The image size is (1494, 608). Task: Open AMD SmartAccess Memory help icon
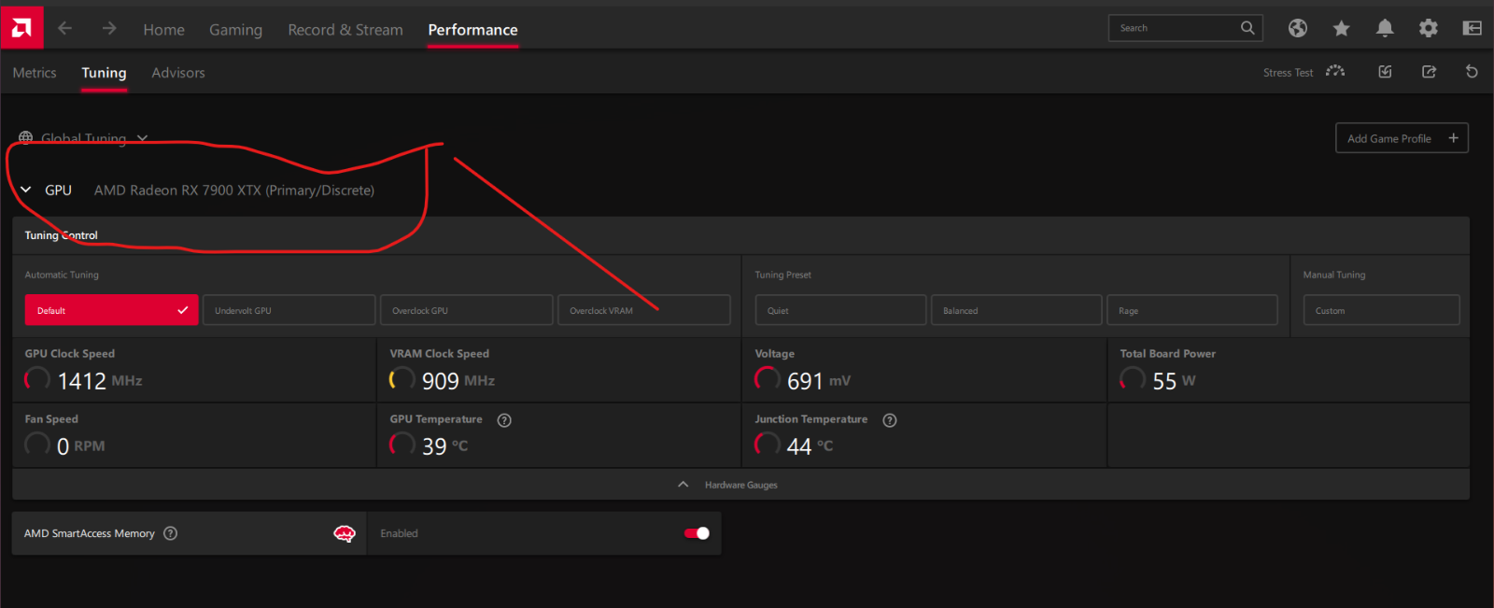point(170,533)
